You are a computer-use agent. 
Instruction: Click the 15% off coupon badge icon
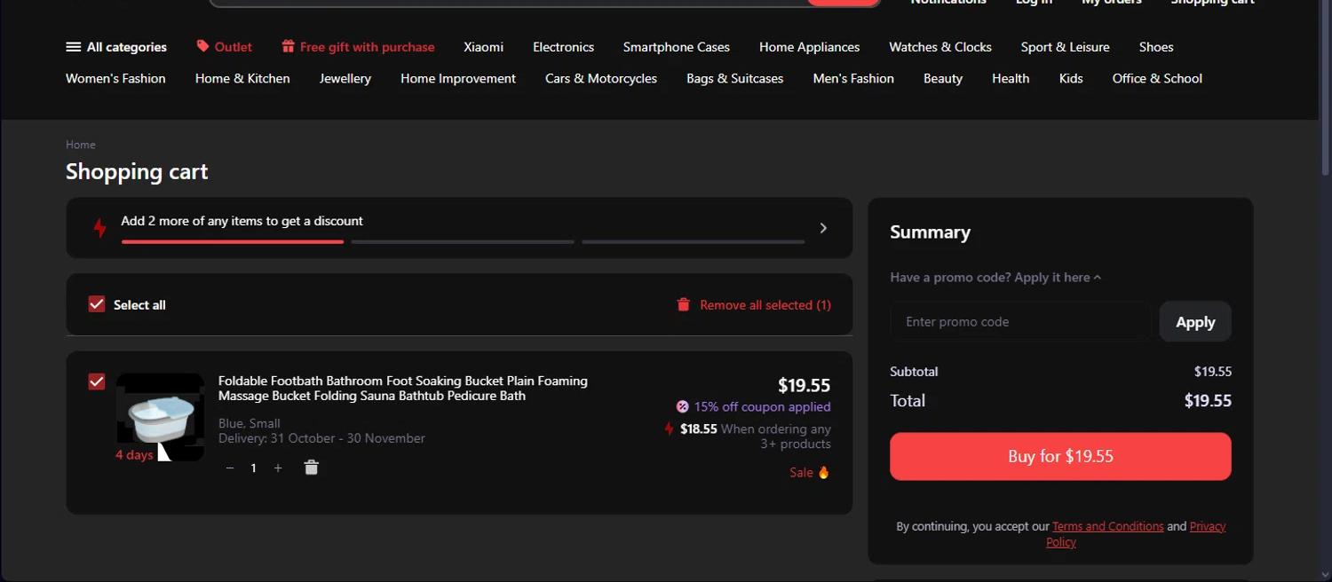click(682, 406)
